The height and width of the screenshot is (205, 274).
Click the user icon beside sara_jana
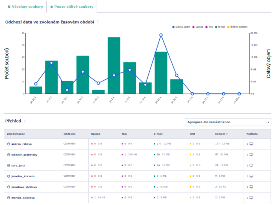point(9,165)
